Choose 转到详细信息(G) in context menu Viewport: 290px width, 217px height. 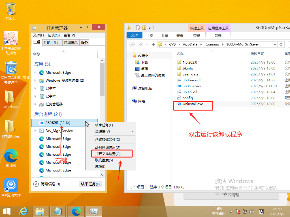pyautogui.click(x=111, y=147)
